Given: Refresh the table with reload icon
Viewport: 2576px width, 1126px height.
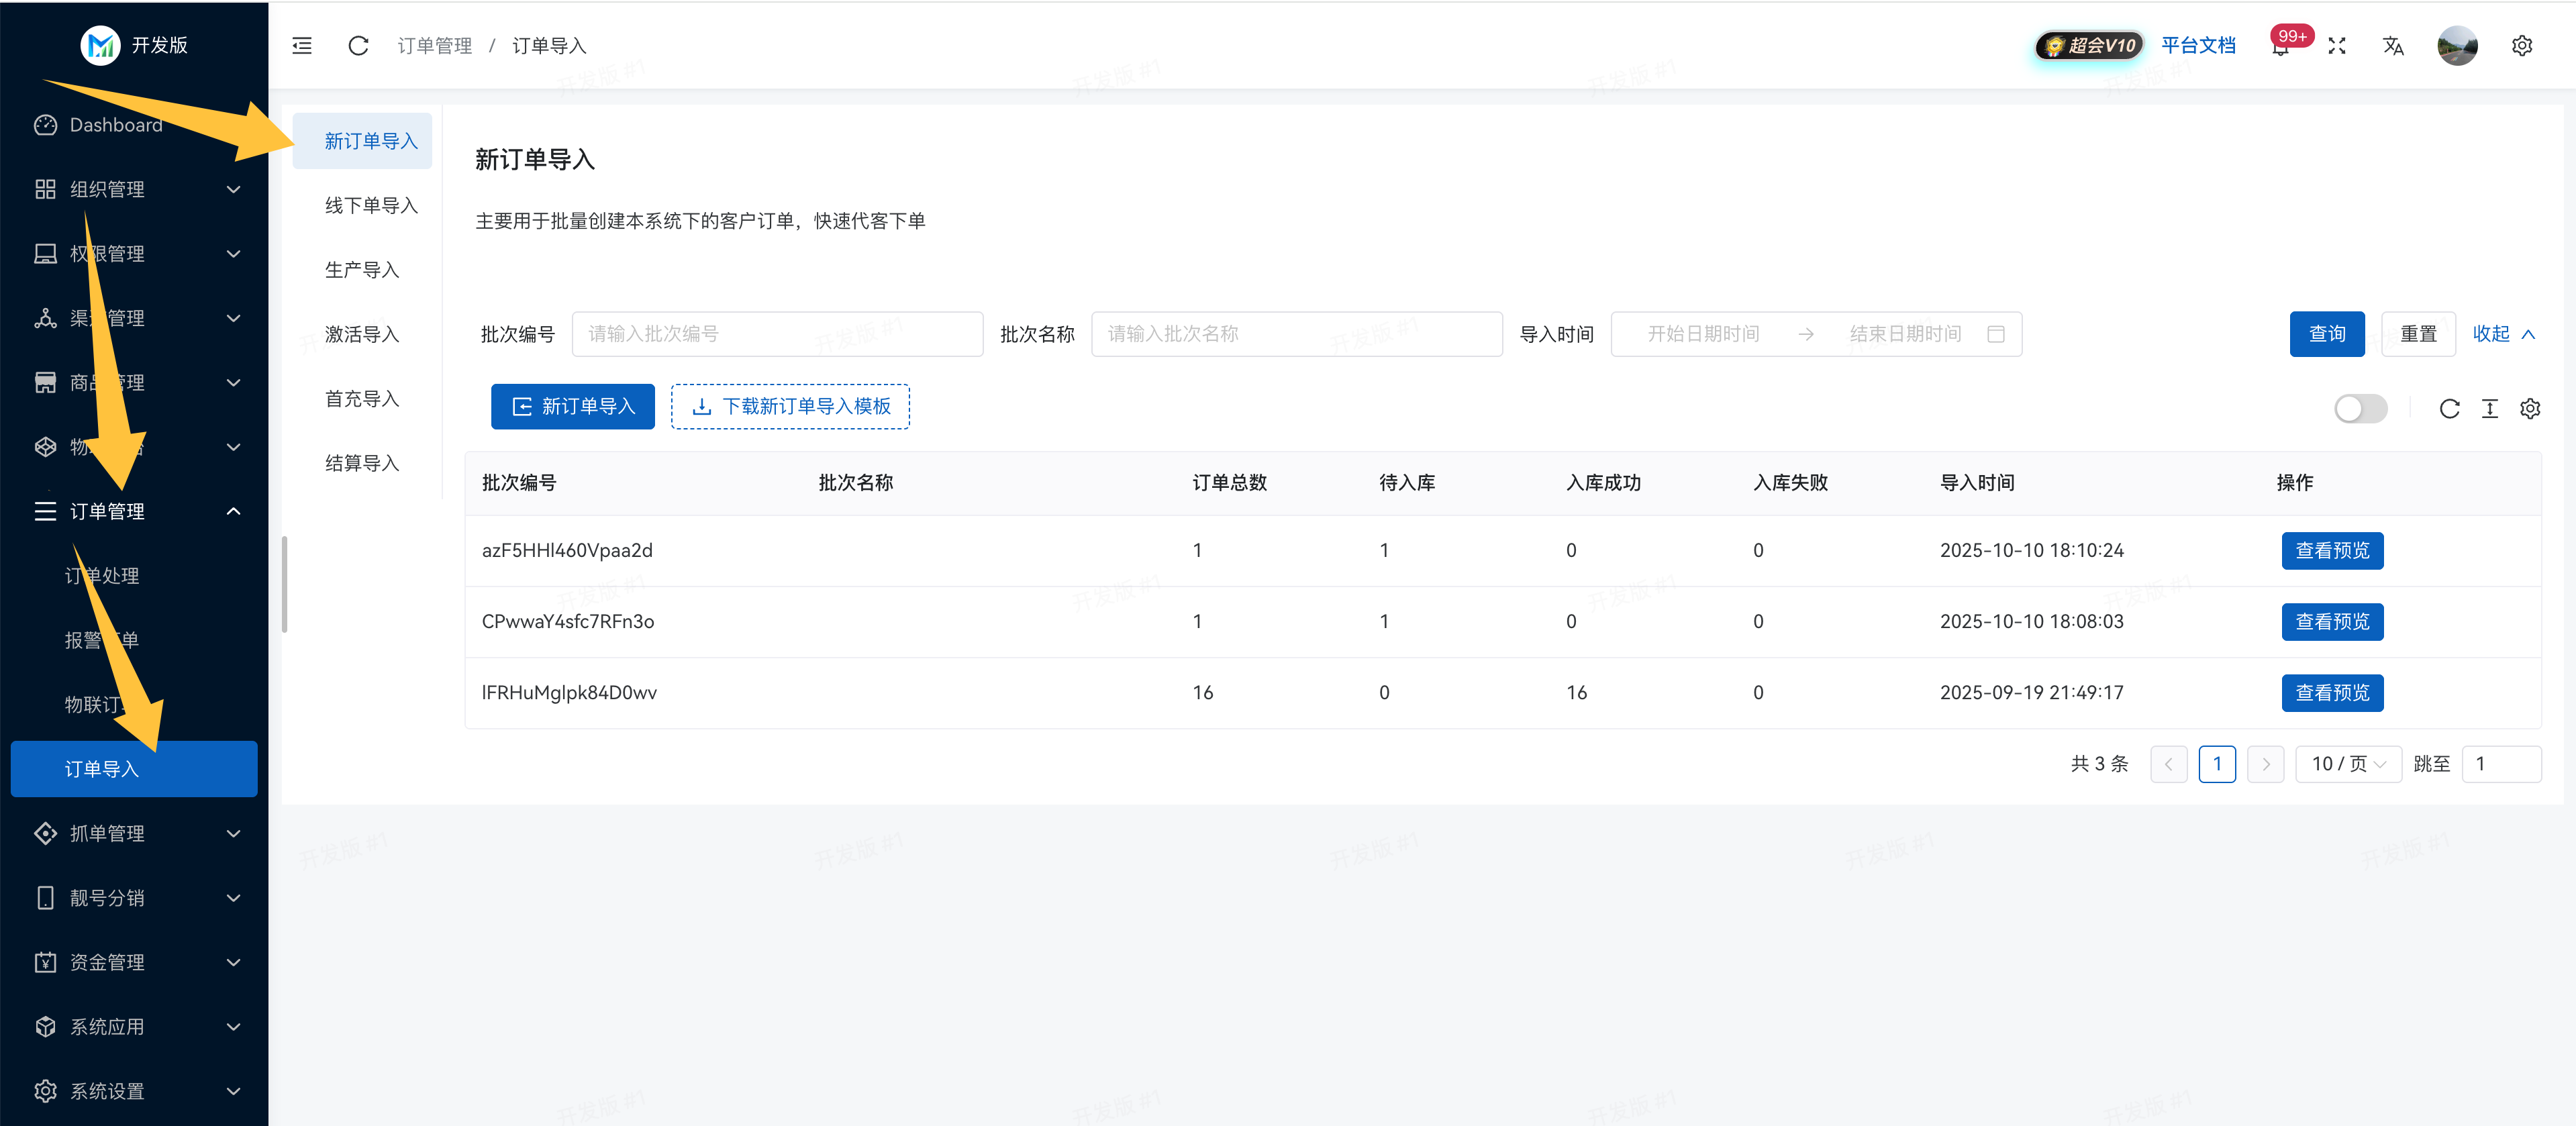Looking at the screenshot, I should [2449, 408].
